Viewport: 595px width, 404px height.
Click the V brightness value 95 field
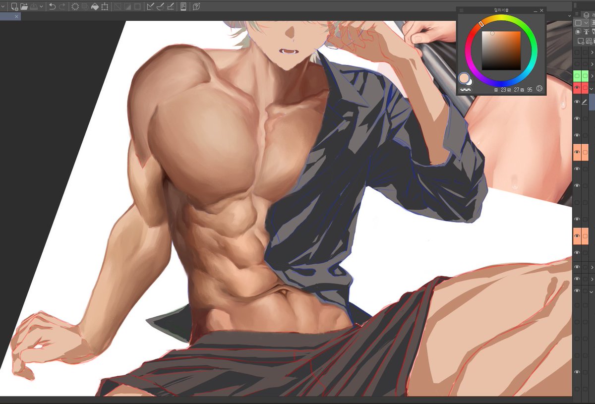530,90
